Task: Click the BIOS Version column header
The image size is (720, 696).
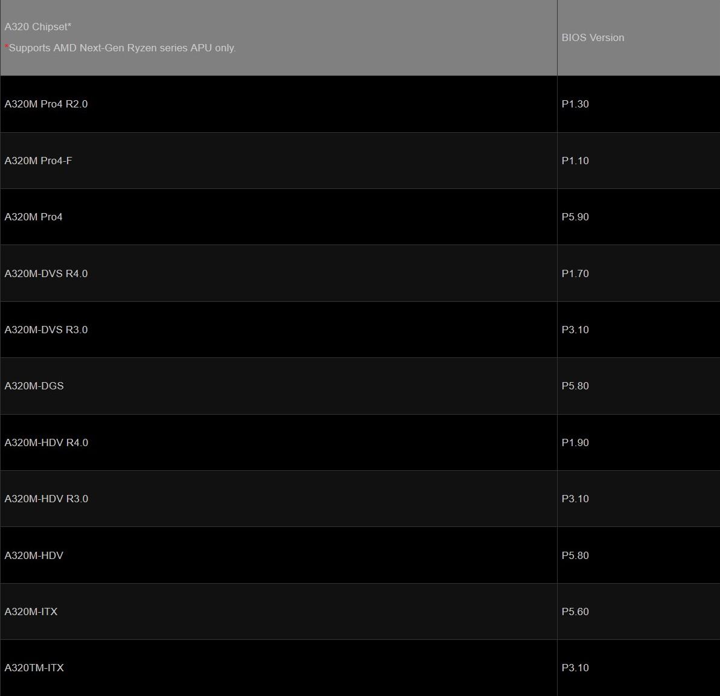Action: coord(593,37)
